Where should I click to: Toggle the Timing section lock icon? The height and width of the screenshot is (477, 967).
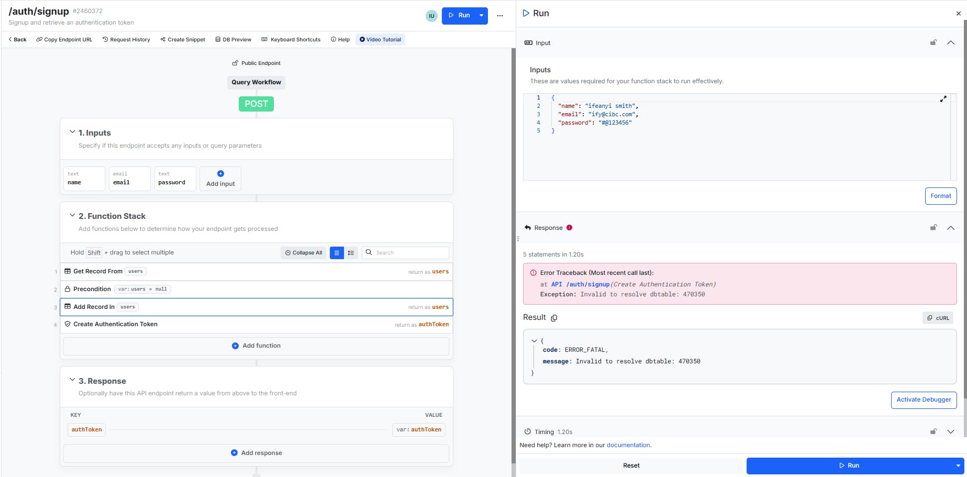tap(933, 431)
